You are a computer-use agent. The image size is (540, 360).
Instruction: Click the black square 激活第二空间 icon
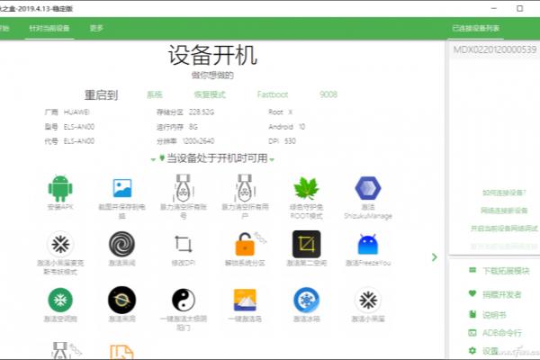307,244
